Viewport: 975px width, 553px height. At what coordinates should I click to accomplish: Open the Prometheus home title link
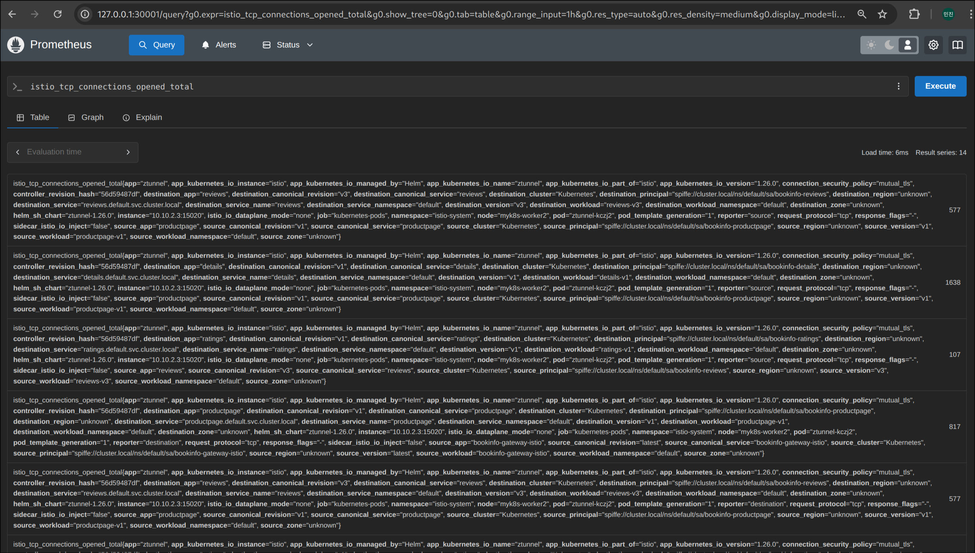click(x=61, y=45)
